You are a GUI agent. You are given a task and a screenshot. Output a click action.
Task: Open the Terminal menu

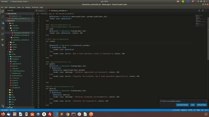pyautogui.click(x=35, y=7)
